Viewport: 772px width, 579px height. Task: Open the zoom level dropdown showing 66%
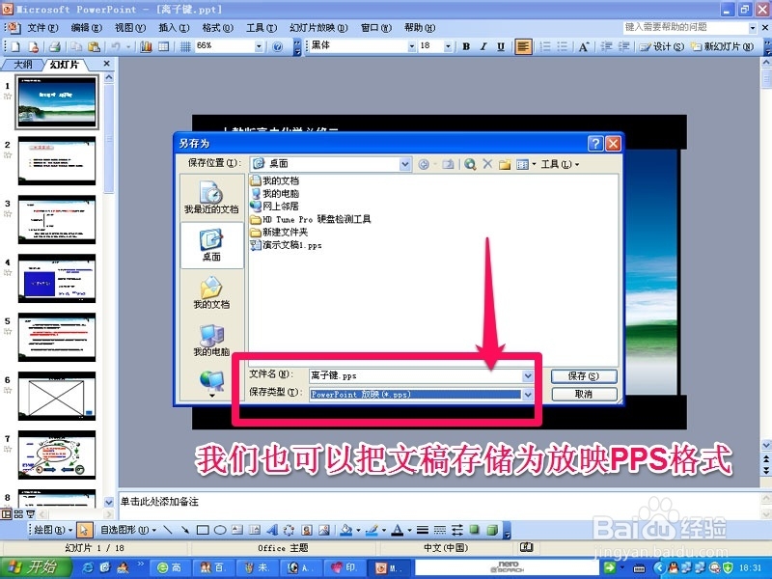coord(259,45)
